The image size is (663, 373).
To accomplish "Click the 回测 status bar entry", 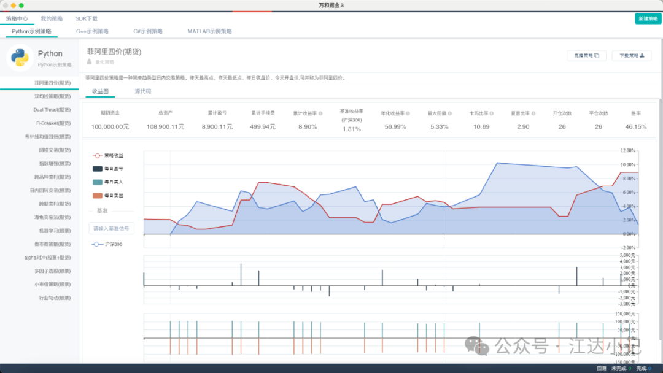I will 602,368.
